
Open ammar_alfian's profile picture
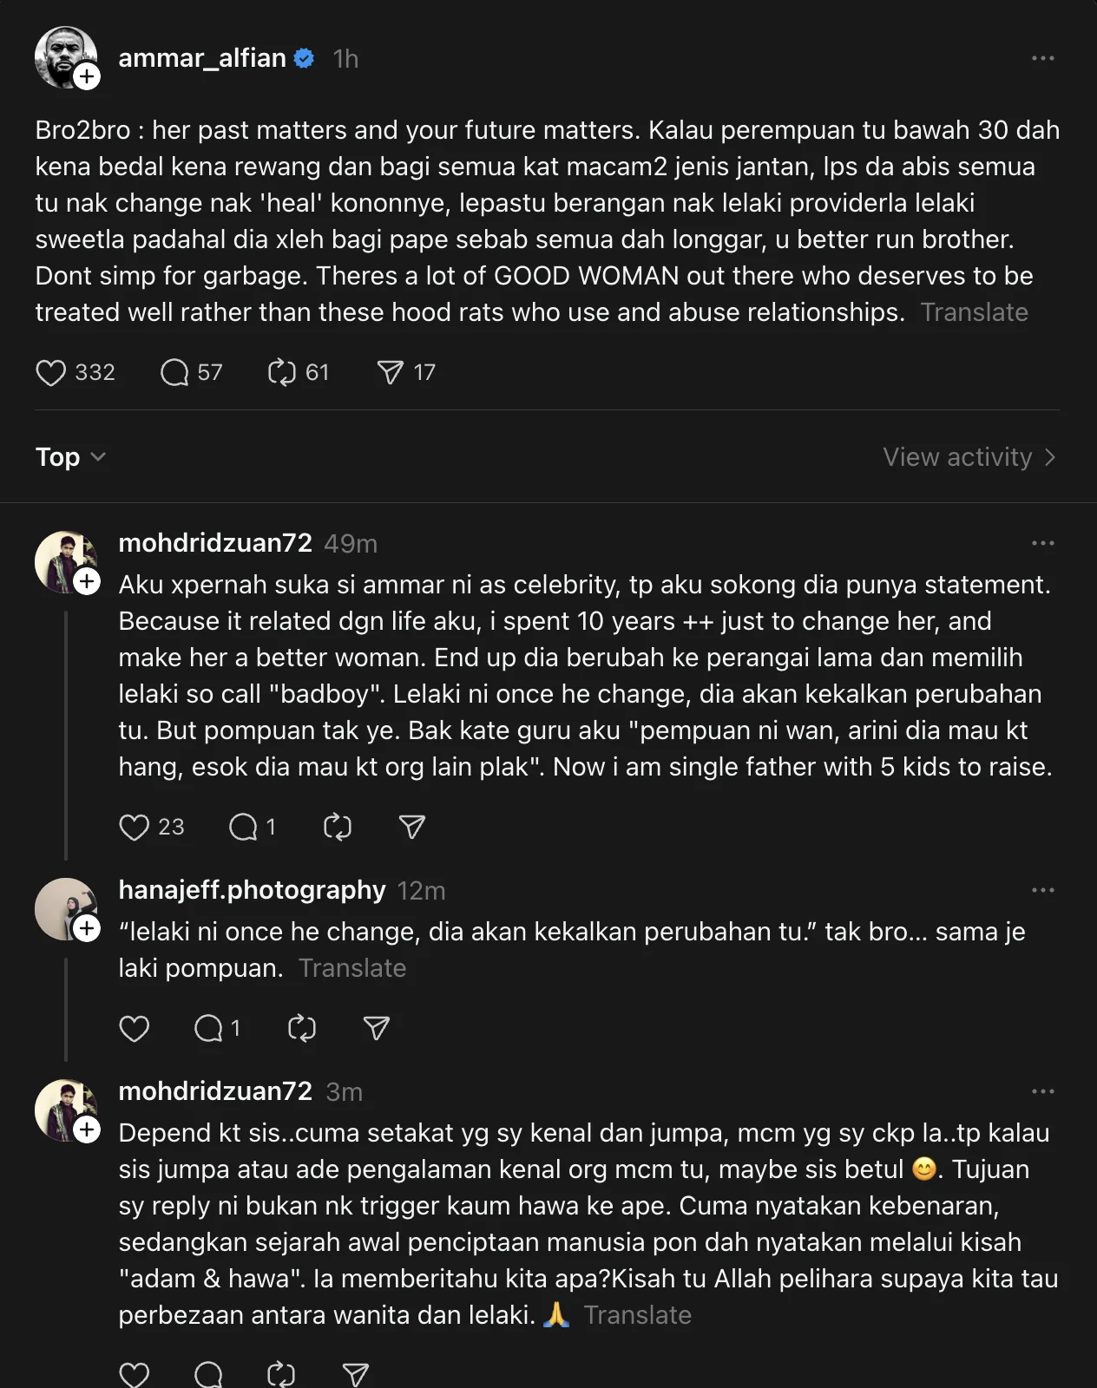point(61,54)
